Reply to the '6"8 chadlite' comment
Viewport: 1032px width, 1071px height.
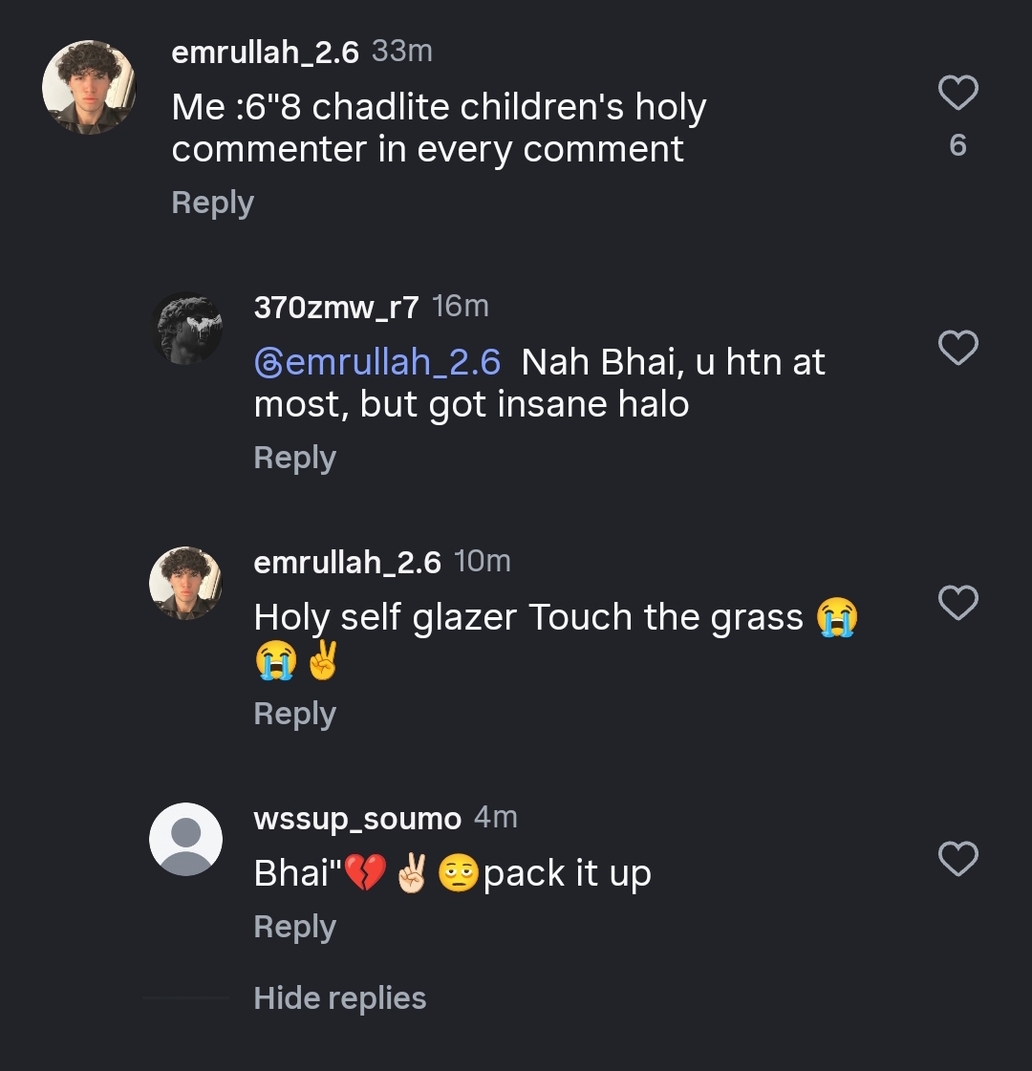coord(212,203)
